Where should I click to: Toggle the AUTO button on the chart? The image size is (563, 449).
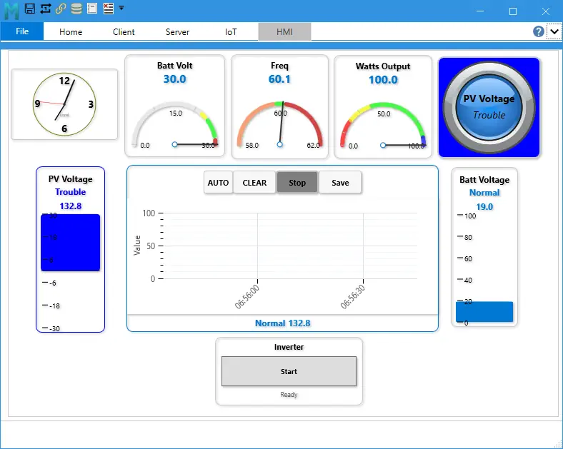click(x=218, y=183)
